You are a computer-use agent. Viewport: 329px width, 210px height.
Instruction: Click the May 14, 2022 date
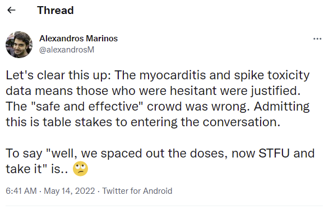tap(69, 191)
